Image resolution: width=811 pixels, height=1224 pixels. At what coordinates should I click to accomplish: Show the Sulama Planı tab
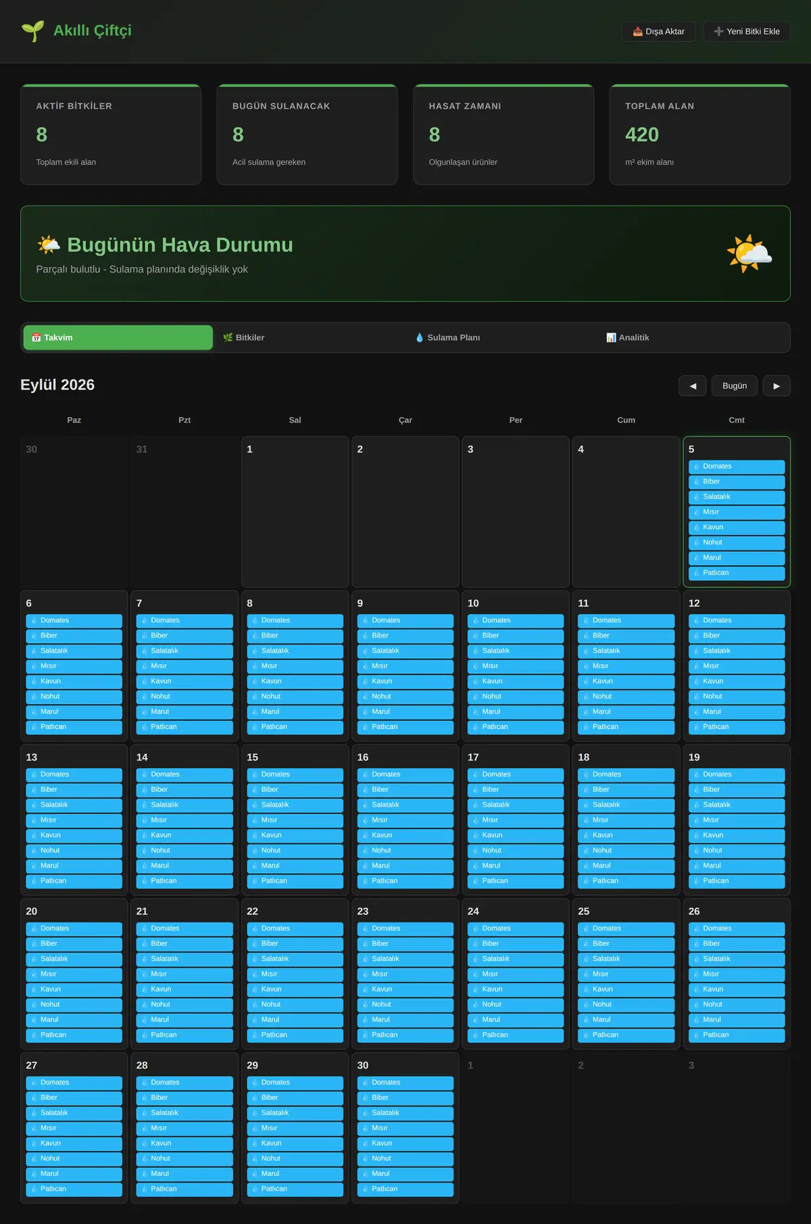(501, 337)
